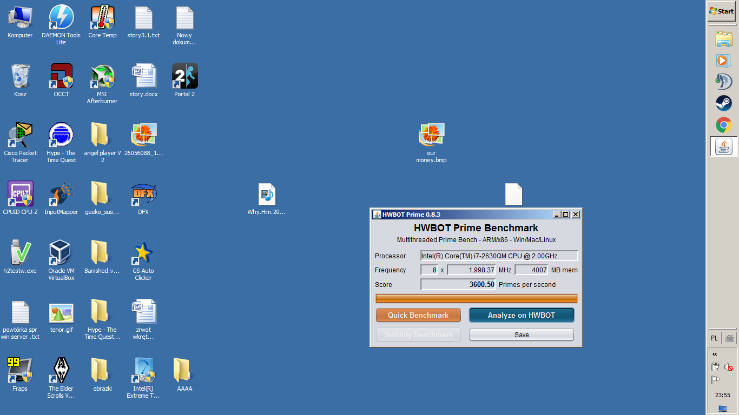Launch Windows Media Player from the taskbar
Image resolution: width=739 pixels, height=415 pixels.
click(x=723, y=60)
